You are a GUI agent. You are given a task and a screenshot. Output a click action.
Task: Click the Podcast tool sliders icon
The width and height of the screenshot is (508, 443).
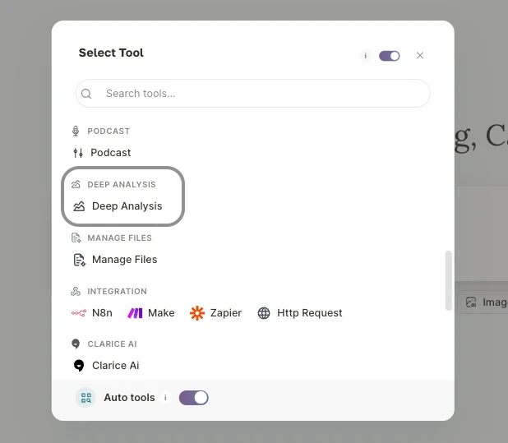pos(78,153)
